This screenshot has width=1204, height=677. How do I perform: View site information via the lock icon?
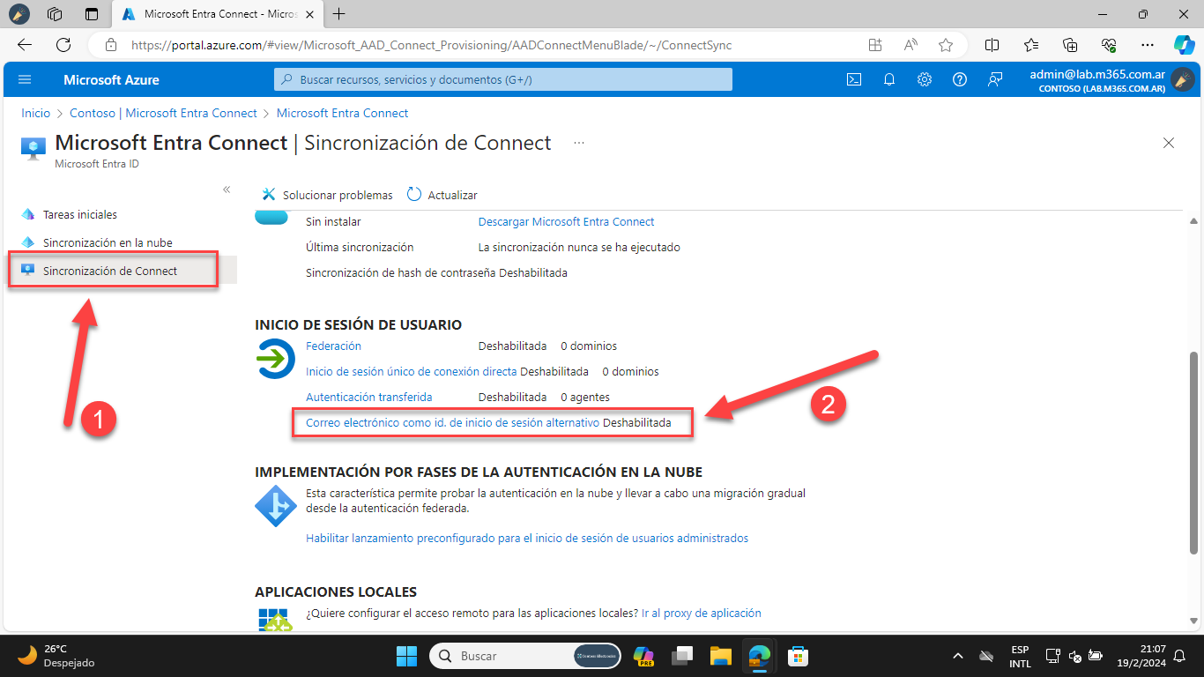pyautogui.click(x=111, y=45)
